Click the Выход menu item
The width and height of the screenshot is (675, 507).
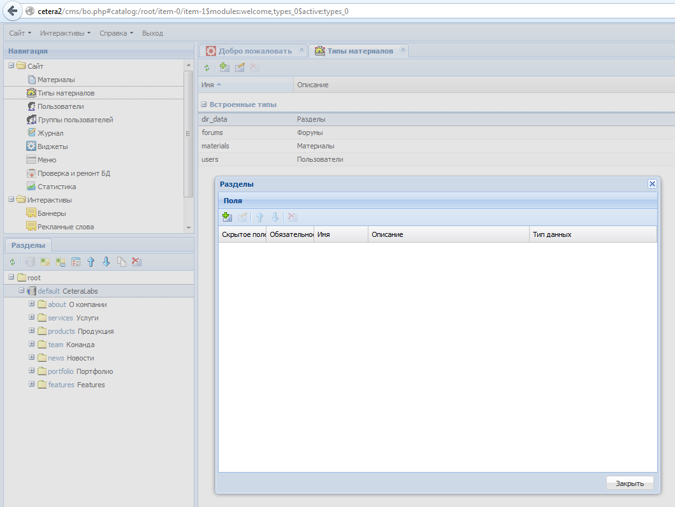pyautogui.click(x=152, y=33)
